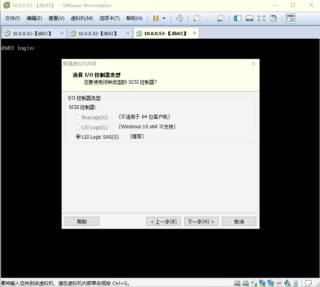Click the VMware Workstation app icon in title bar
The image size is (320, 287).
click(6, 5)
